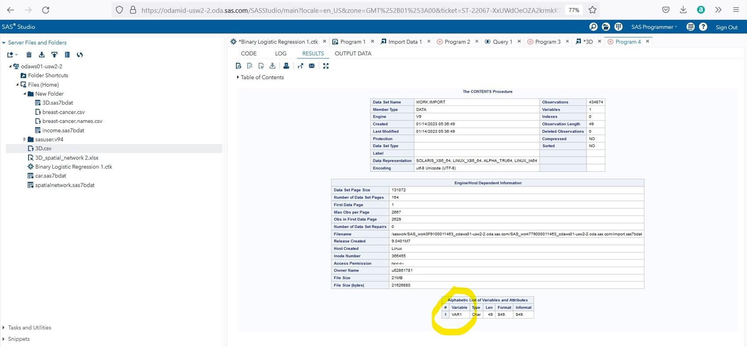Send results via email envelope icon
The height and width of the screenshot is (347, 747).
(312, 66)
